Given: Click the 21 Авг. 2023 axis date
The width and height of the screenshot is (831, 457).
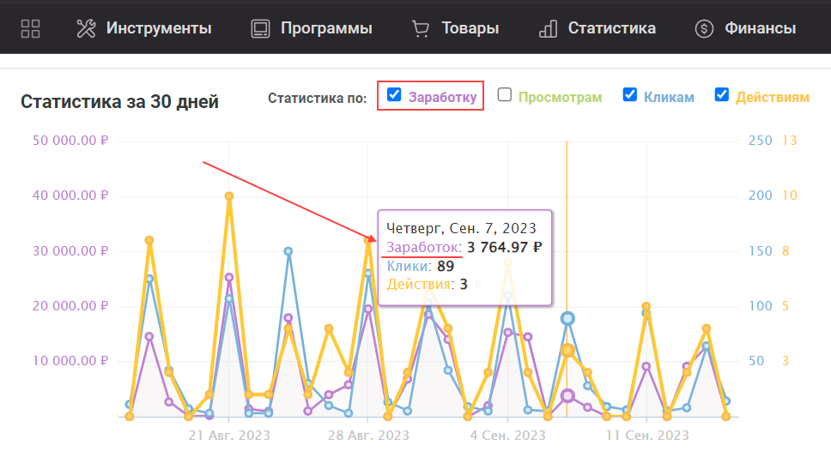Looking at the screenshot, I should pyautogui.click(x=228, y=436).
